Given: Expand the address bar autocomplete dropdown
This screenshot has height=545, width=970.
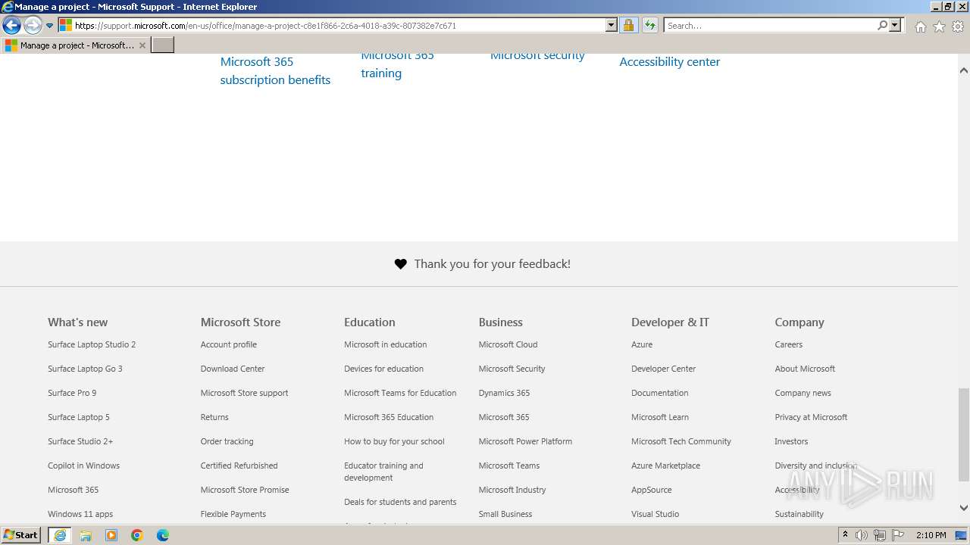Looking at the screenshot, I should pyautogui.click(x=612, y=25).
